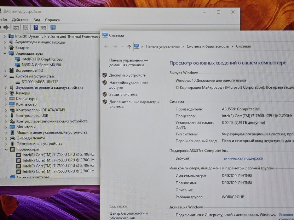The width and height of the screenshot is (294, 220).
Task: Open the Справка menu
Action: tap(52, 20)
